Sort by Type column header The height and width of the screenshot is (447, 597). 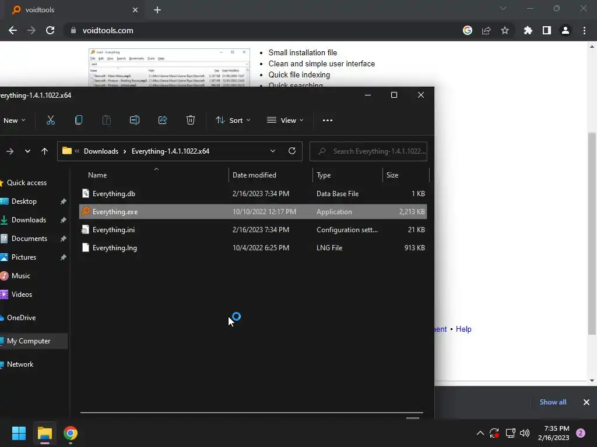(347, 175)
